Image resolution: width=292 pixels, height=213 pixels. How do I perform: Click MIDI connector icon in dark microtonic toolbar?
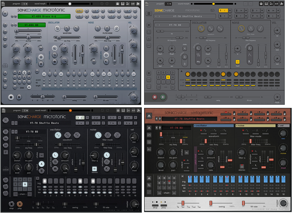click(118, 111)
